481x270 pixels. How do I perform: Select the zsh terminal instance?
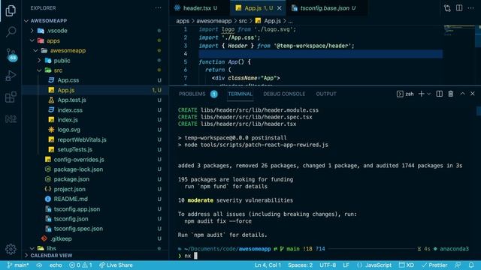click(405, 94)
